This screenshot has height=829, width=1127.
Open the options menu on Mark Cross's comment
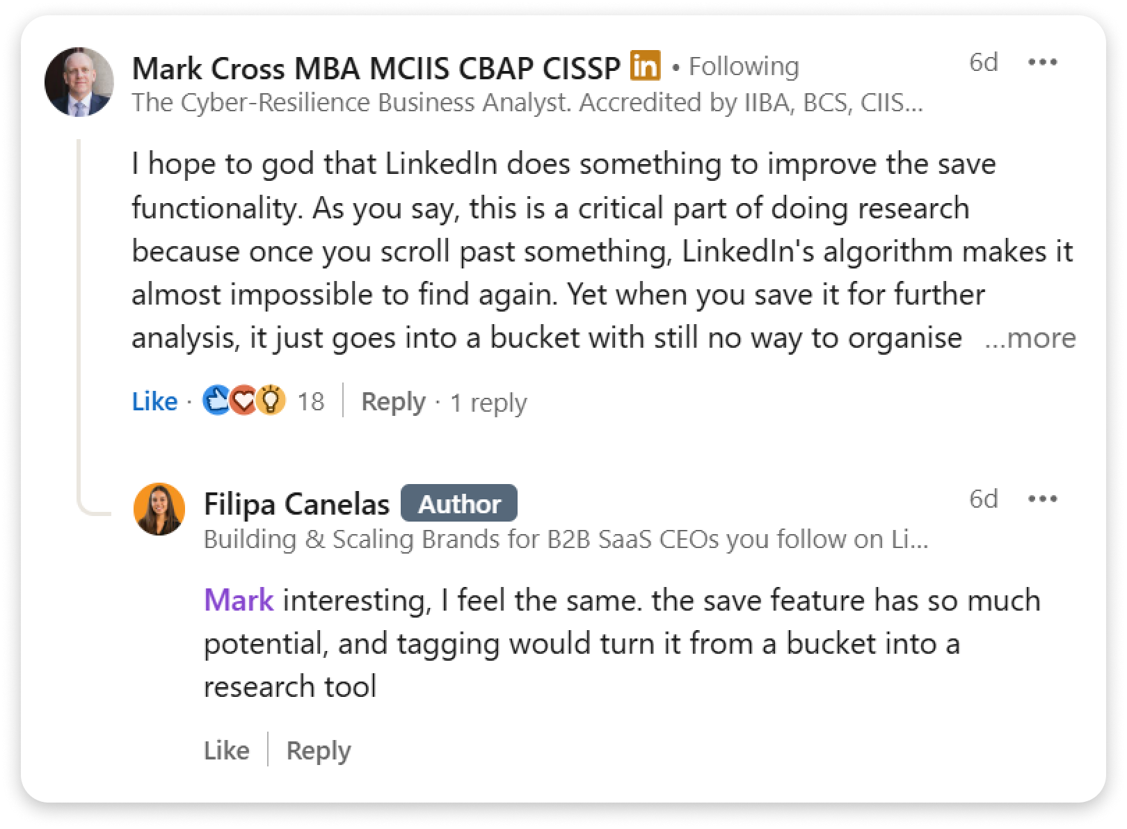[1042, 63]
